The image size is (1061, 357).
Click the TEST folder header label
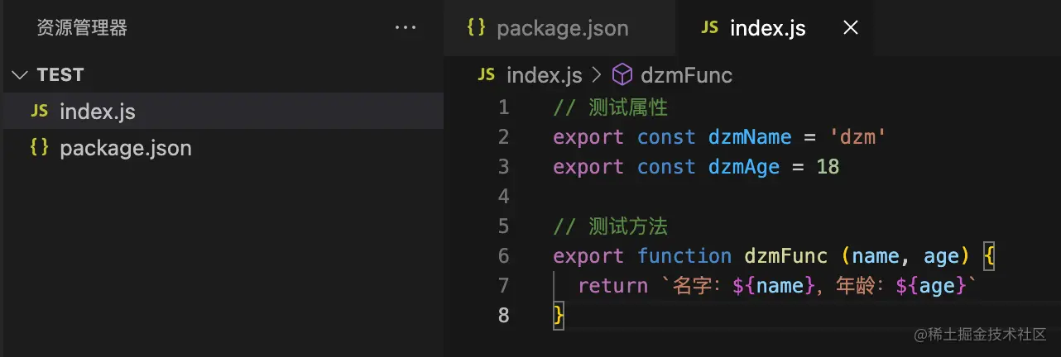coord(60,74)
